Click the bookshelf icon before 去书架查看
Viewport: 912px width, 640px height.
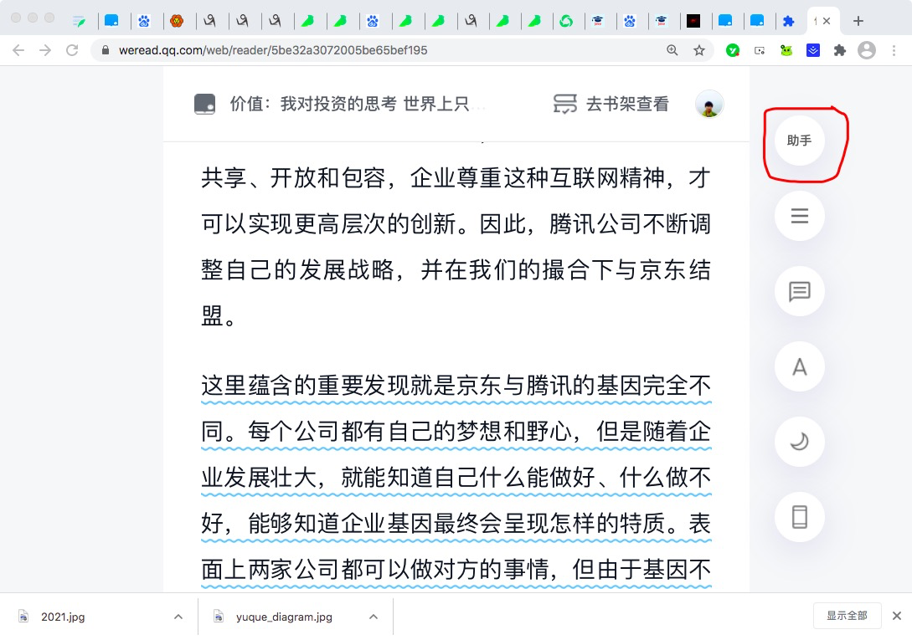click(564, 104)
